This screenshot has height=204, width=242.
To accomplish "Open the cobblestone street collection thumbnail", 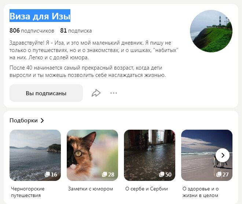I will pos(150,155).
